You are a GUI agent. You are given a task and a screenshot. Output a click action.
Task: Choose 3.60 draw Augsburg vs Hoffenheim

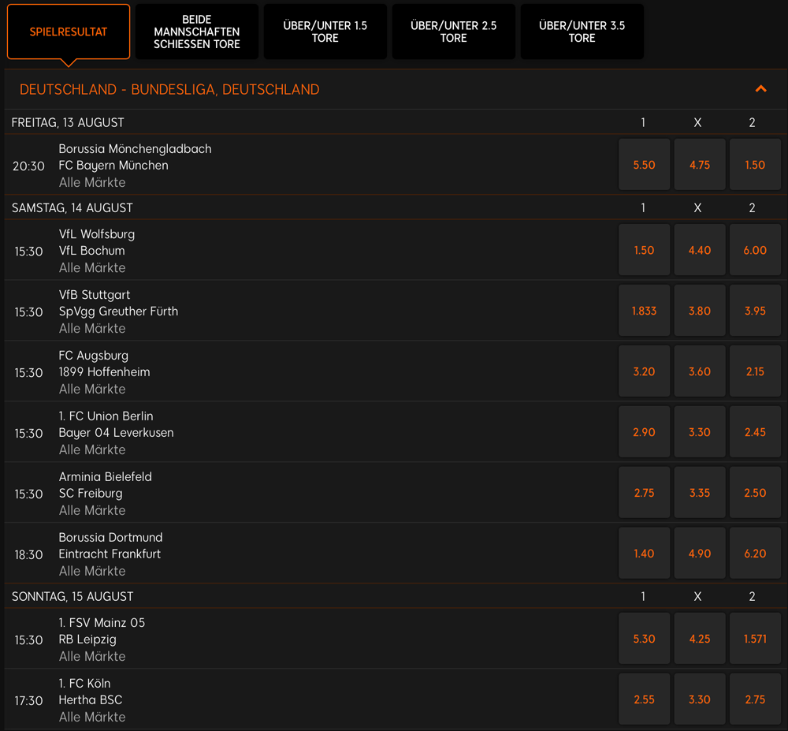coord(700,371)
